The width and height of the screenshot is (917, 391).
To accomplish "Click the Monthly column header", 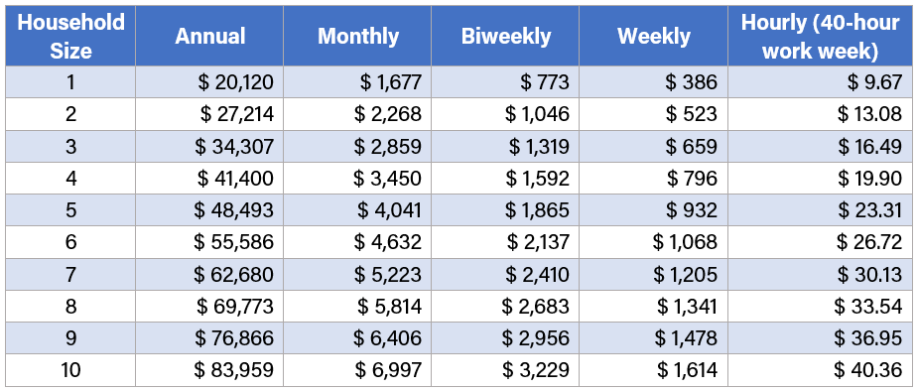I will click(x=357, y=36).
